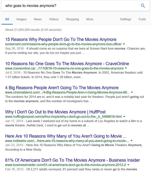This screenshot has width=151, height=172.
Task: Click the www.businessinsider.com green URL text
Action: pyautogui.click(x=65, y=165)
